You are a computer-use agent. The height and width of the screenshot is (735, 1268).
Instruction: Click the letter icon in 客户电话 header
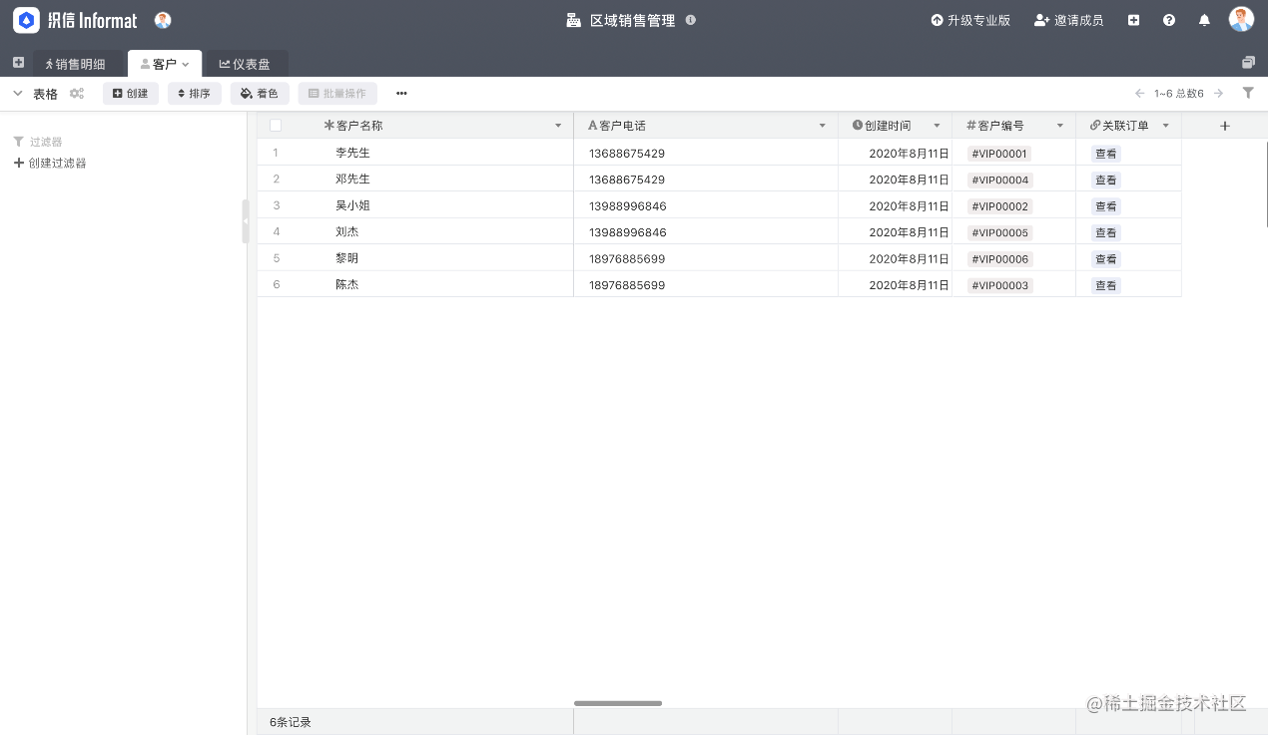pyautogui.click(x=592, y=126)
